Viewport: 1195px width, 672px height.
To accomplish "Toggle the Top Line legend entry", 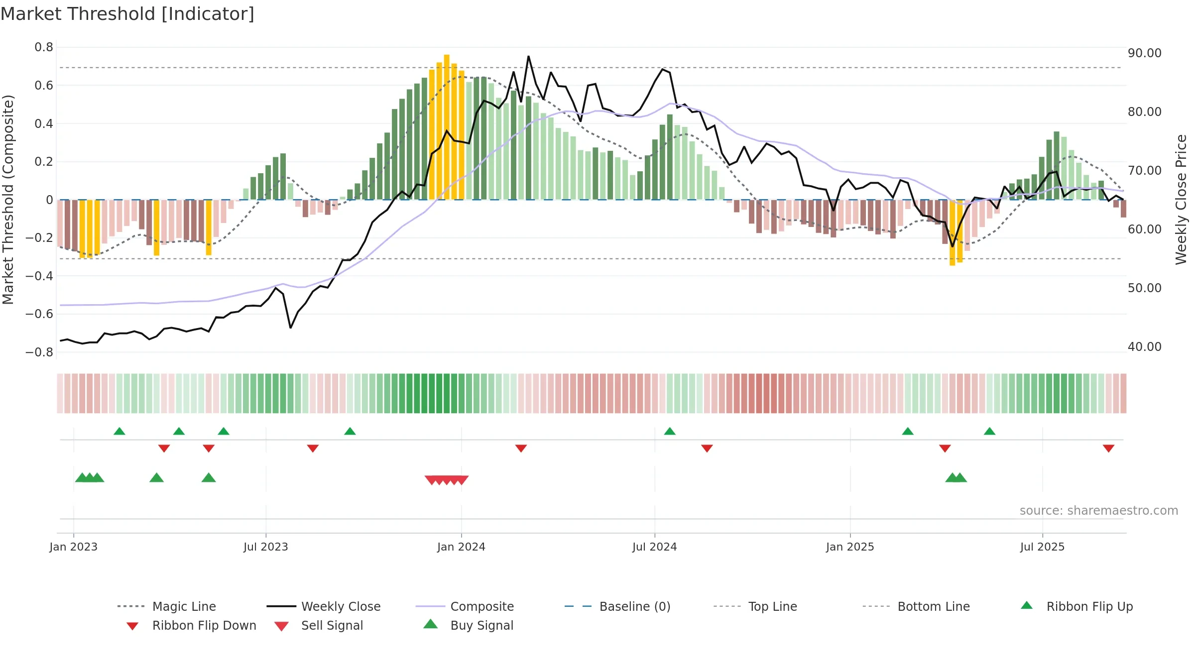I will 755,606.
